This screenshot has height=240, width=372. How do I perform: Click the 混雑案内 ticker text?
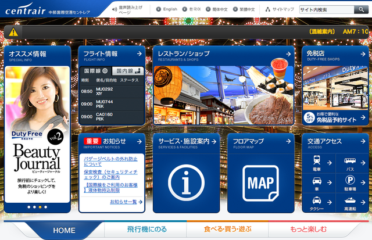[x=322, y=31]
